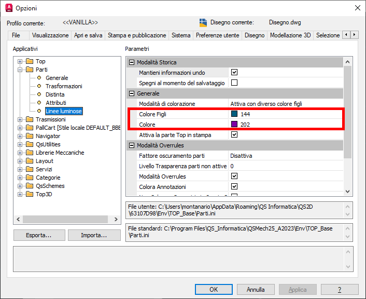Open the Modellazione 3D tab
The width and height of the screenshot is (366, 299).
pyautogui.click(x=290, y=35)
